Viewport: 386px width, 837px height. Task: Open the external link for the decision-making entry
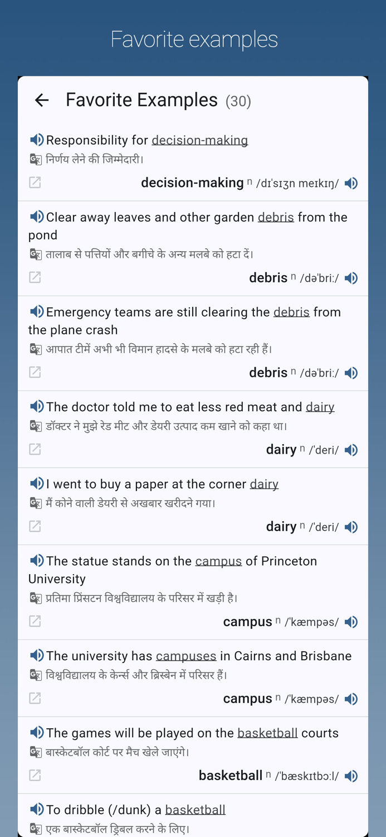35,182
